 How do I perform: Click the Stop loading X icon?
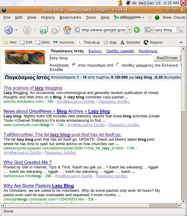click(x=55, y=30)
